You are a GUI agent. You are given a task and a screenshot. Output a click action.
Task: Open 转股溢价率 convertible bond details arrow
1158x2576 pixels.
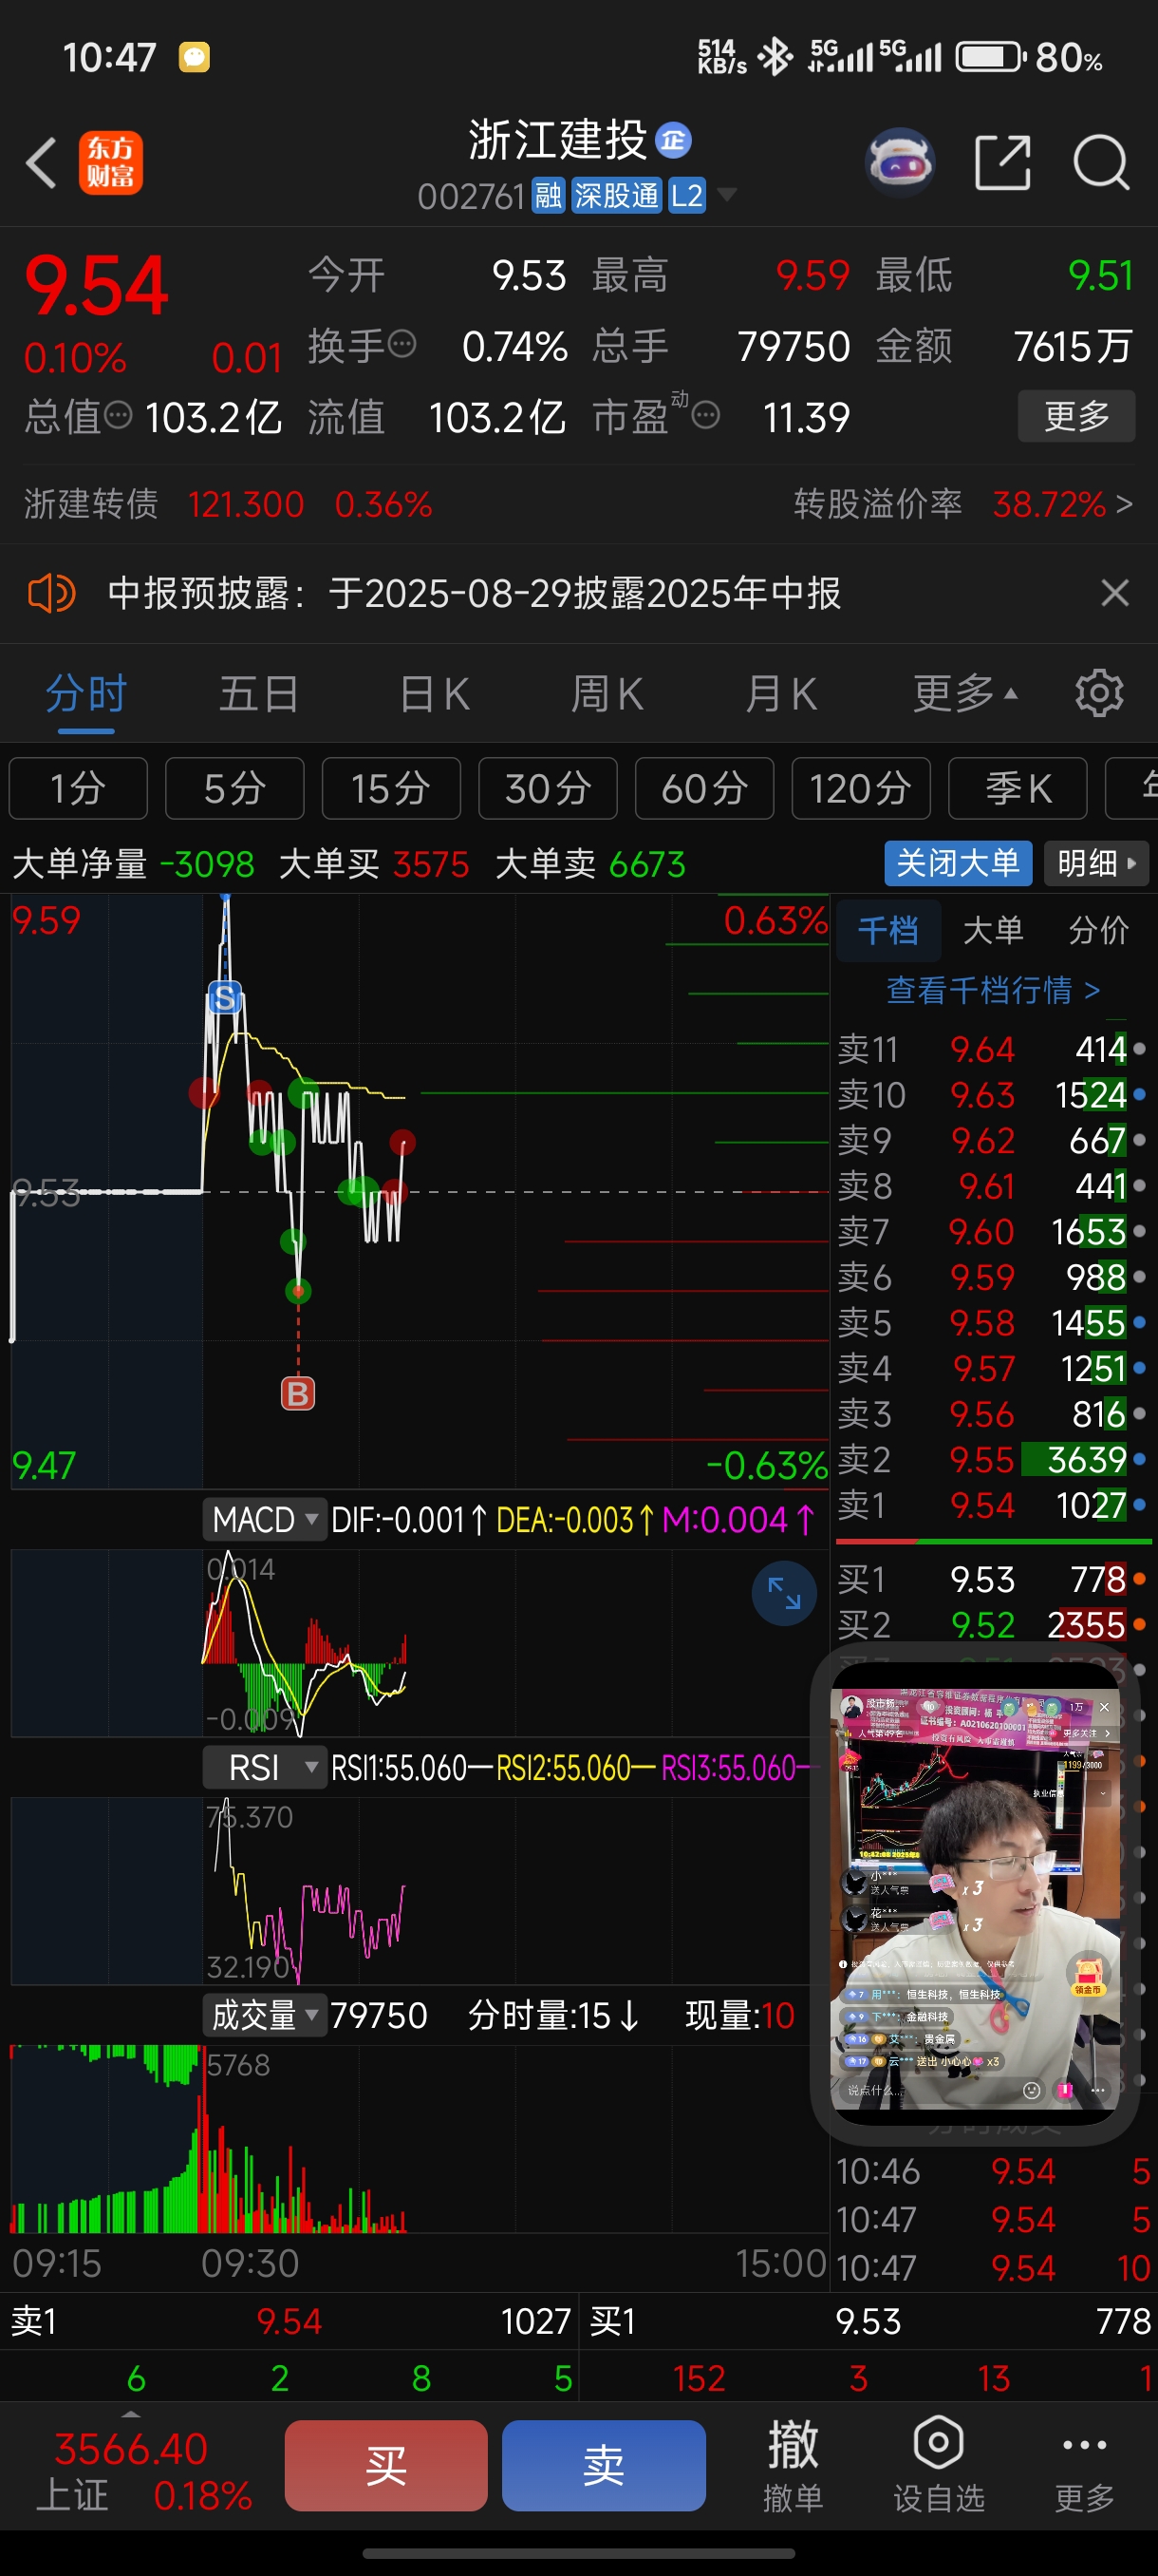(x=1124, y=504)
